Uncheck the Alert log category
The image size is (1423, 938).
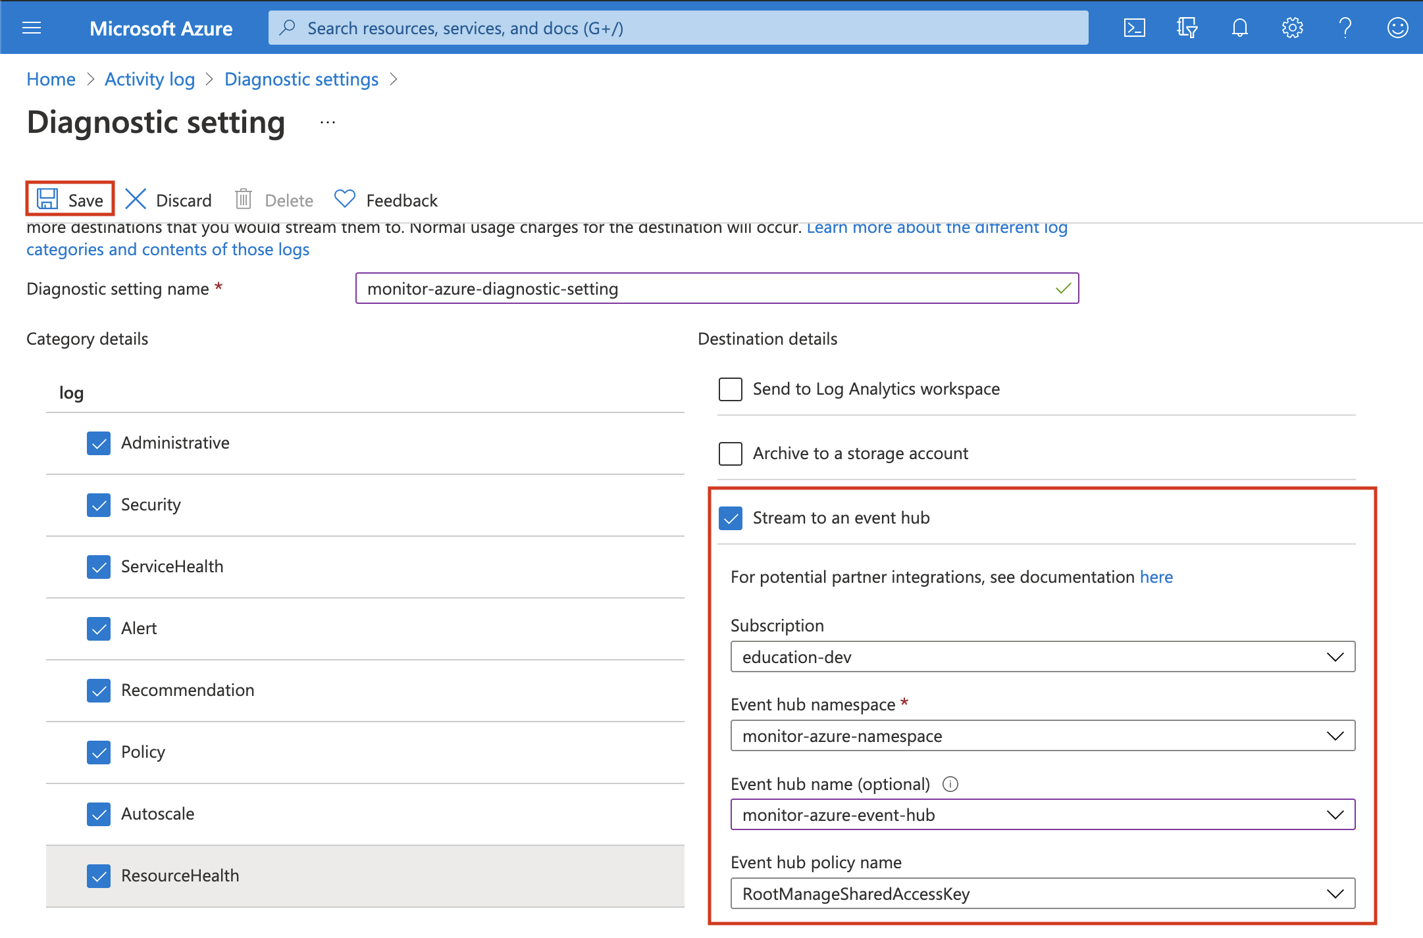click(99, 629)
